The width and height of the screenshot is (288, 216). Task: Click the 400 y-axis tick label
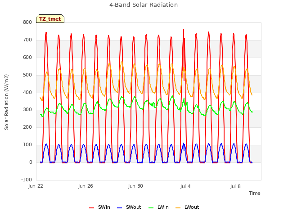27,92
